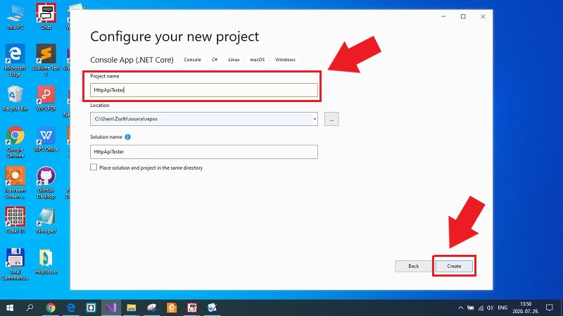
Task: Select GitHub Desktop shortcut
Action: 46,183
